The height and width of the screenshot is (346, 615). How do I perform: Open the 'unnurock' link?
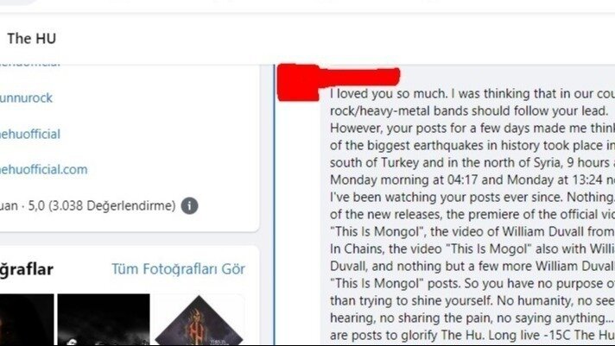[26, 98]
